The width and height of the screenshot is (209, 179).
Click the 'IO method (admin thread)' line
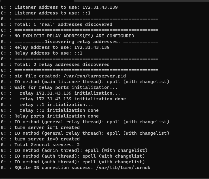coord(81,150)
